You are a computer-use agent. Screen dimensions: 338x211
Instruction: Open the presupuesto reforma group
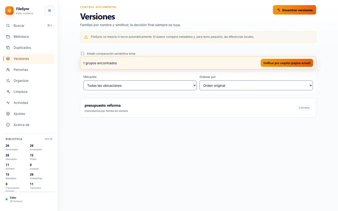tap(198, 108)
